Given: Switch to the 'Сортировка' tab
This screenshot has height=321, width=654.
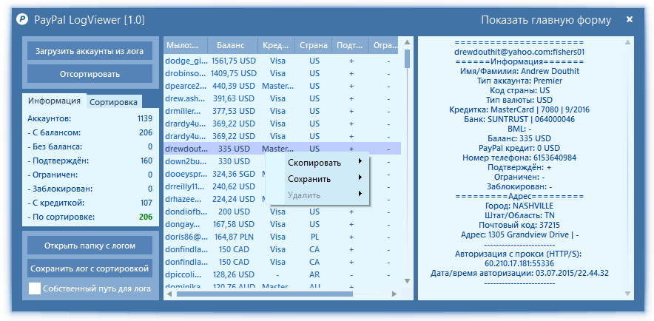Looking at the screenshot, I should click(113, 102).
